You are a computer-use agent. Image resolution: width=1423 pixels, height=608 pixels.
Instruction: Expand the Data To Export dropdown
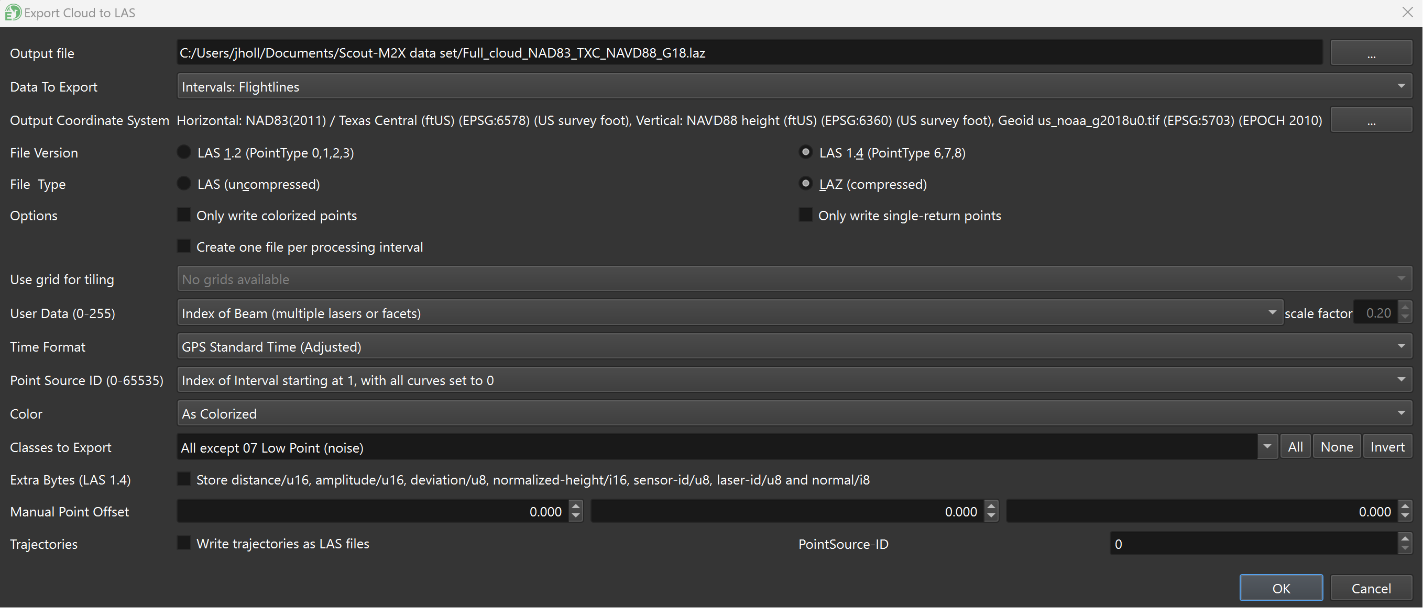[1400, 87]
